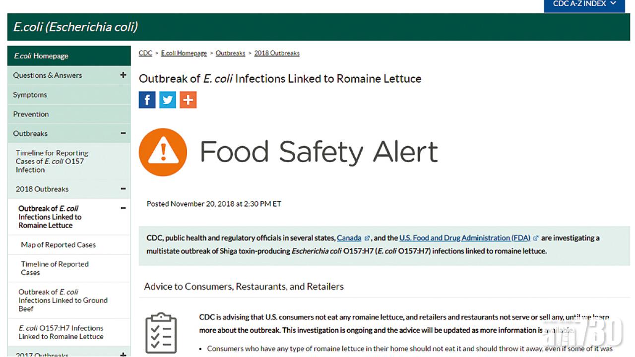
Task: Open Map of Reported Cases
Action: coord(59,244)
